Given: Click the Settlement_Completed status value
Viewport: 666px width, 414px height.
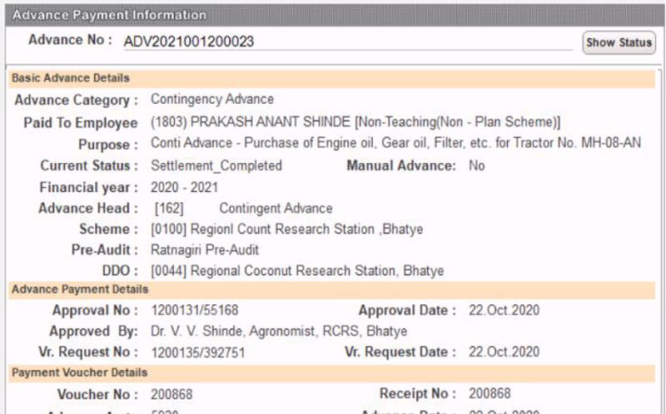Looking at the screenshot, I should click(x=216, y=165).
